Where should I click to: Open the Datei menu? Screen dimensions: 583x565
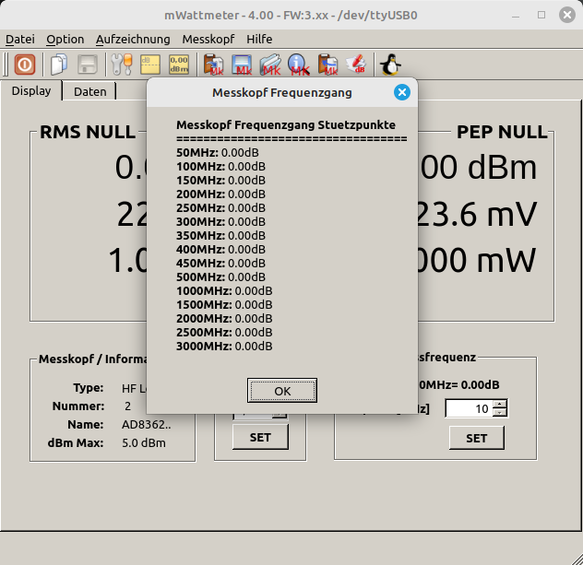[20, 40]
